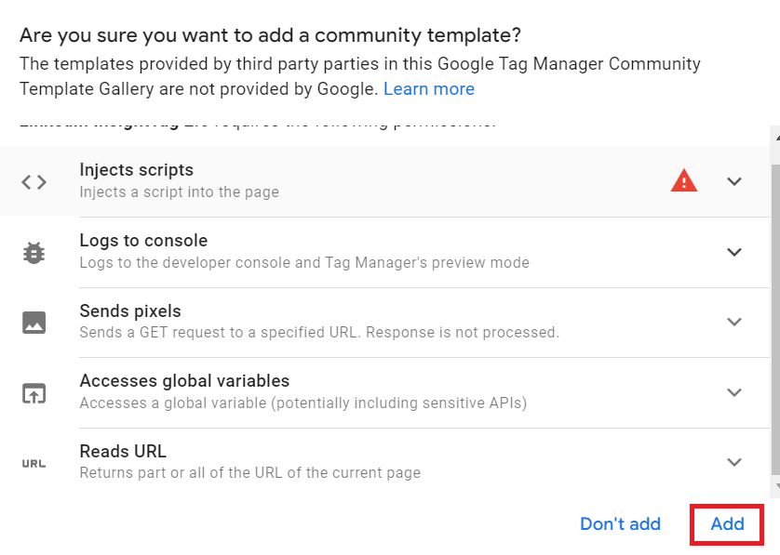780x555 pixels.
Task: Expand the Sends pixels chevron
Action: (734, 322)
